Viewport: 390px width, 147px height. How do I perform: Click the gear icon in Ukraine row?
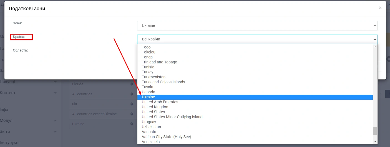[x=132, y=124]
